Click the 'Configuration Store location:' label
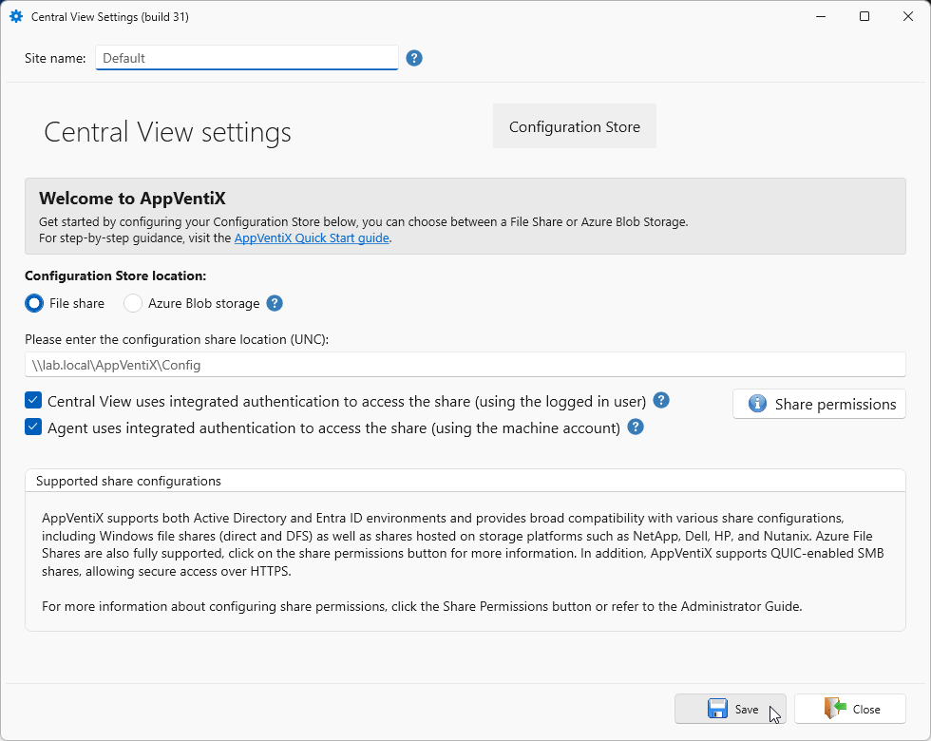 click(x=116, y=276)
